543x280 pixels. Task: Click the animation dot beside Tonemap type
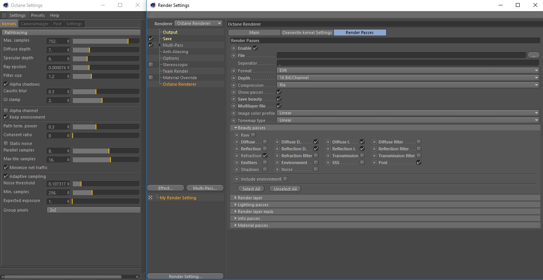(x=234, y=120)
